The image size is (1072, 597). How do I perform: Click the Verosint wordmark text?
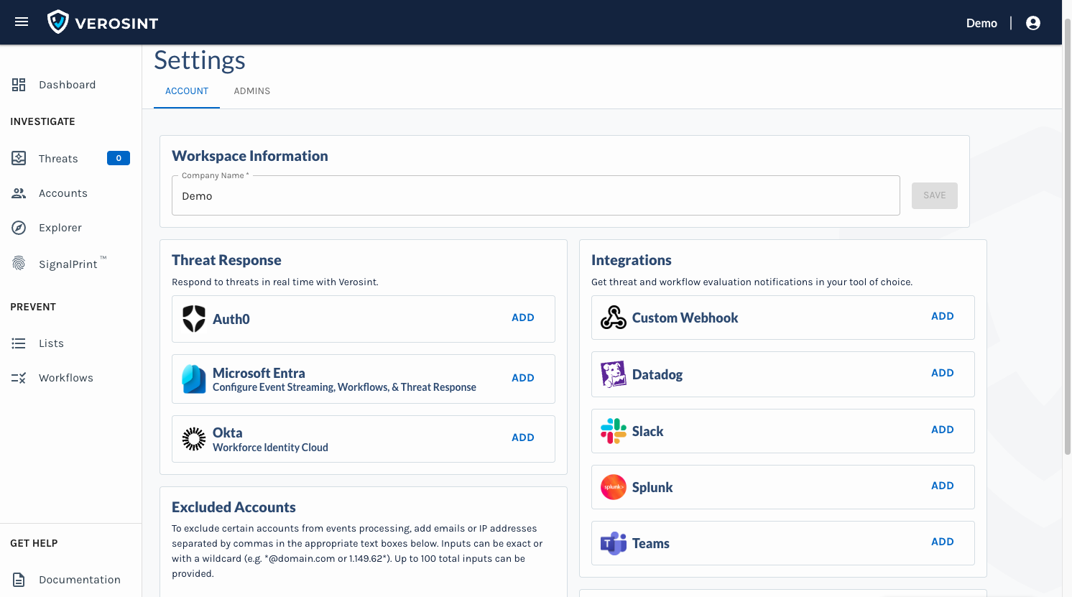click(x=116, y=23)
